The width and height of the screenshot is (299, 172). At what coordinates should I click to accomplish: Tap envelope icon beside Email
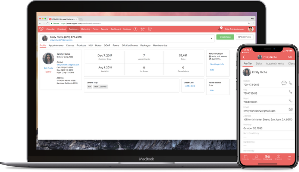click(290, 109)
